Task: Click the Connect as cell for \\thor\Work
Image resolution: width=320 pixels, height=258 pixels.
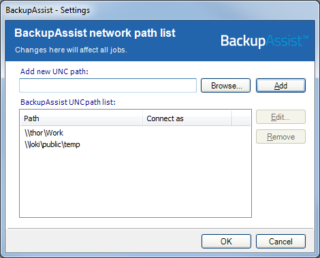Action: click(x=187, y=133)
